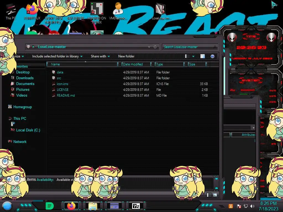Select the src folder icon
This screenshot has width=283, height=212.
(54, 78)
